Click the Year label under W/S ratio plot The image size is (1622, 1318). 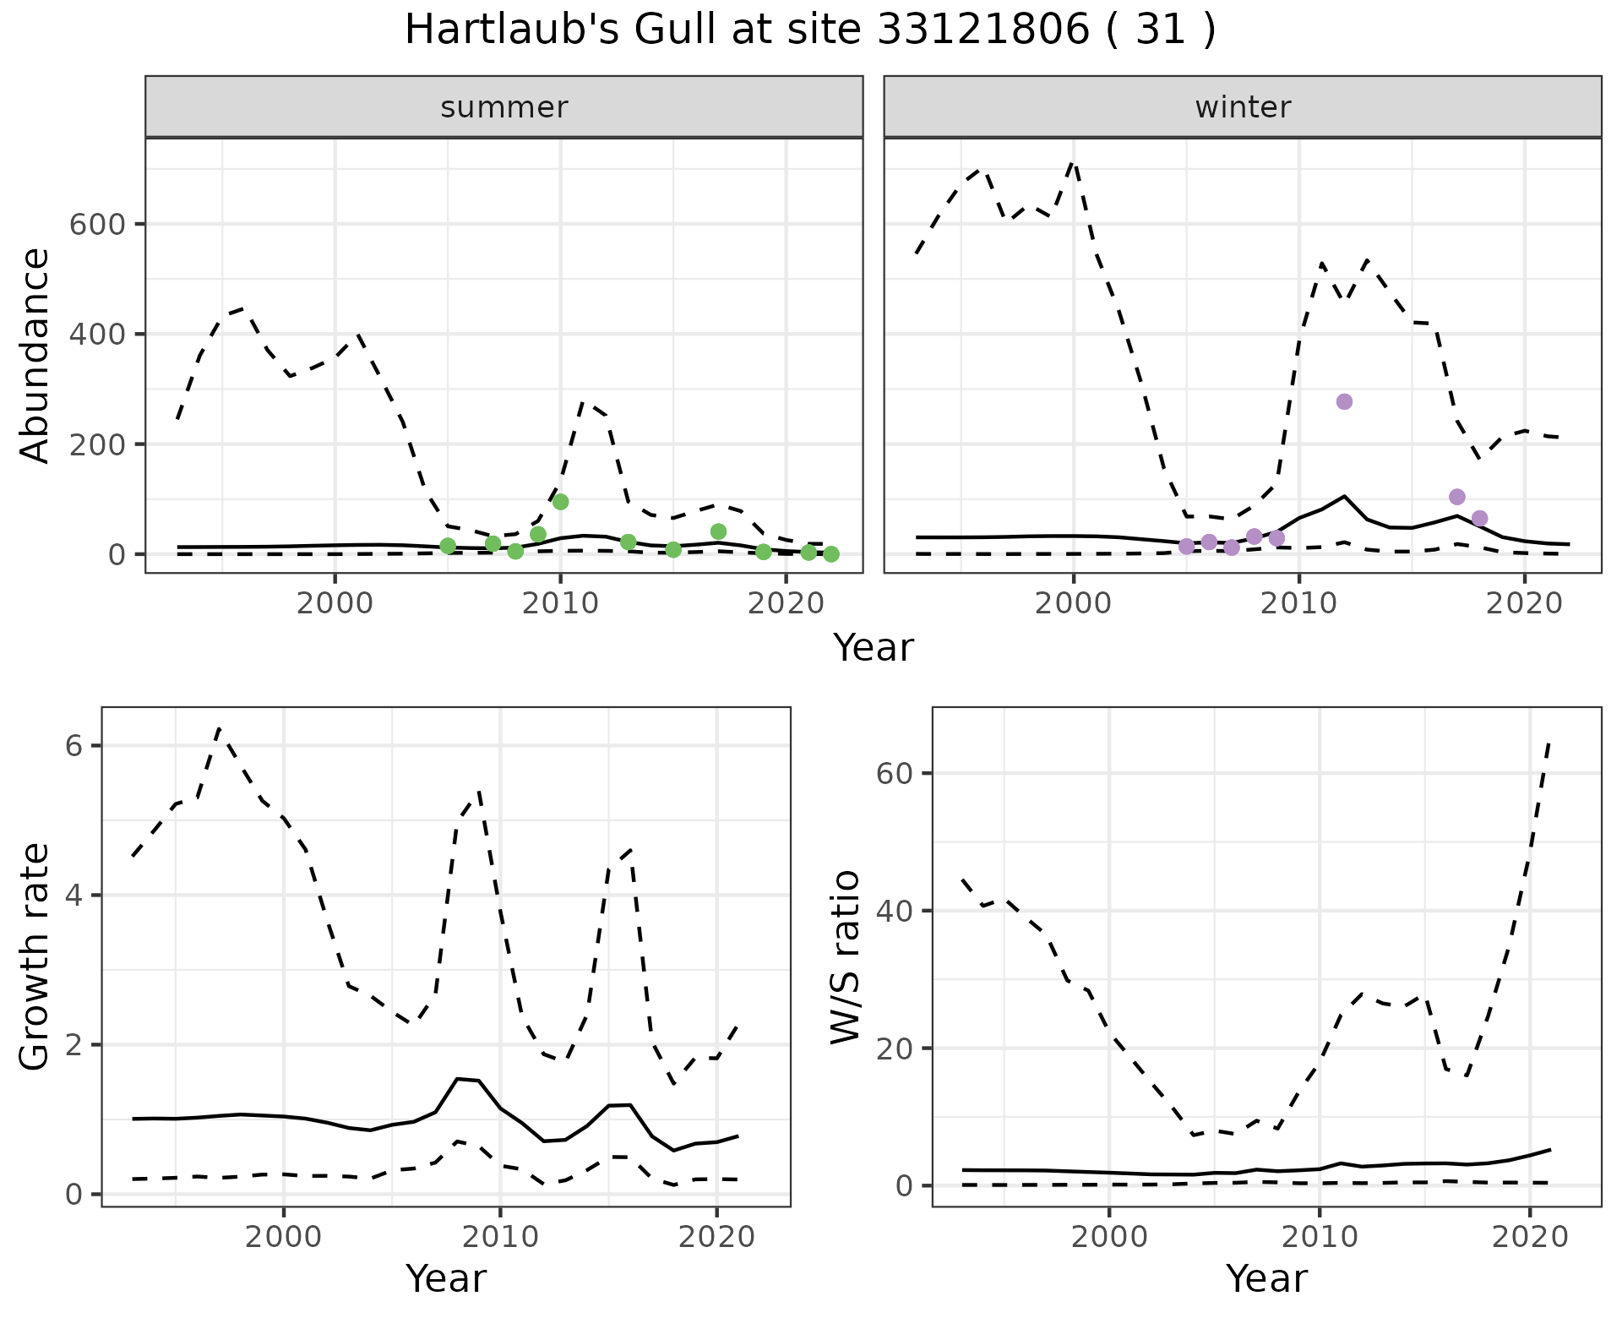click(x=1266, y=1278)
